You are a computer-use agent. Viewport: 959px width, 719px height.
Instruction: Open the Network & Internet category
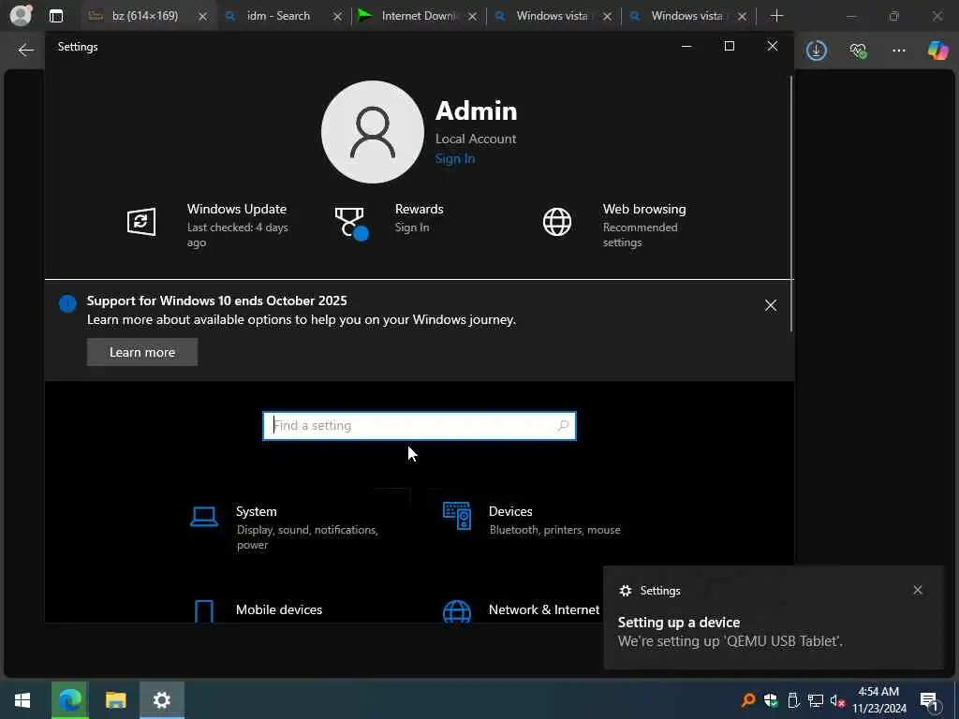coord(544,609)
